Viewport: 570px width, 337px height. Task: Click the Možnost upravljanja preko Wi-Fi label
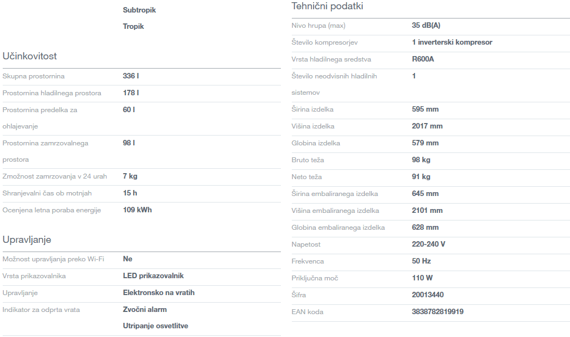click(x=53, y=259)
